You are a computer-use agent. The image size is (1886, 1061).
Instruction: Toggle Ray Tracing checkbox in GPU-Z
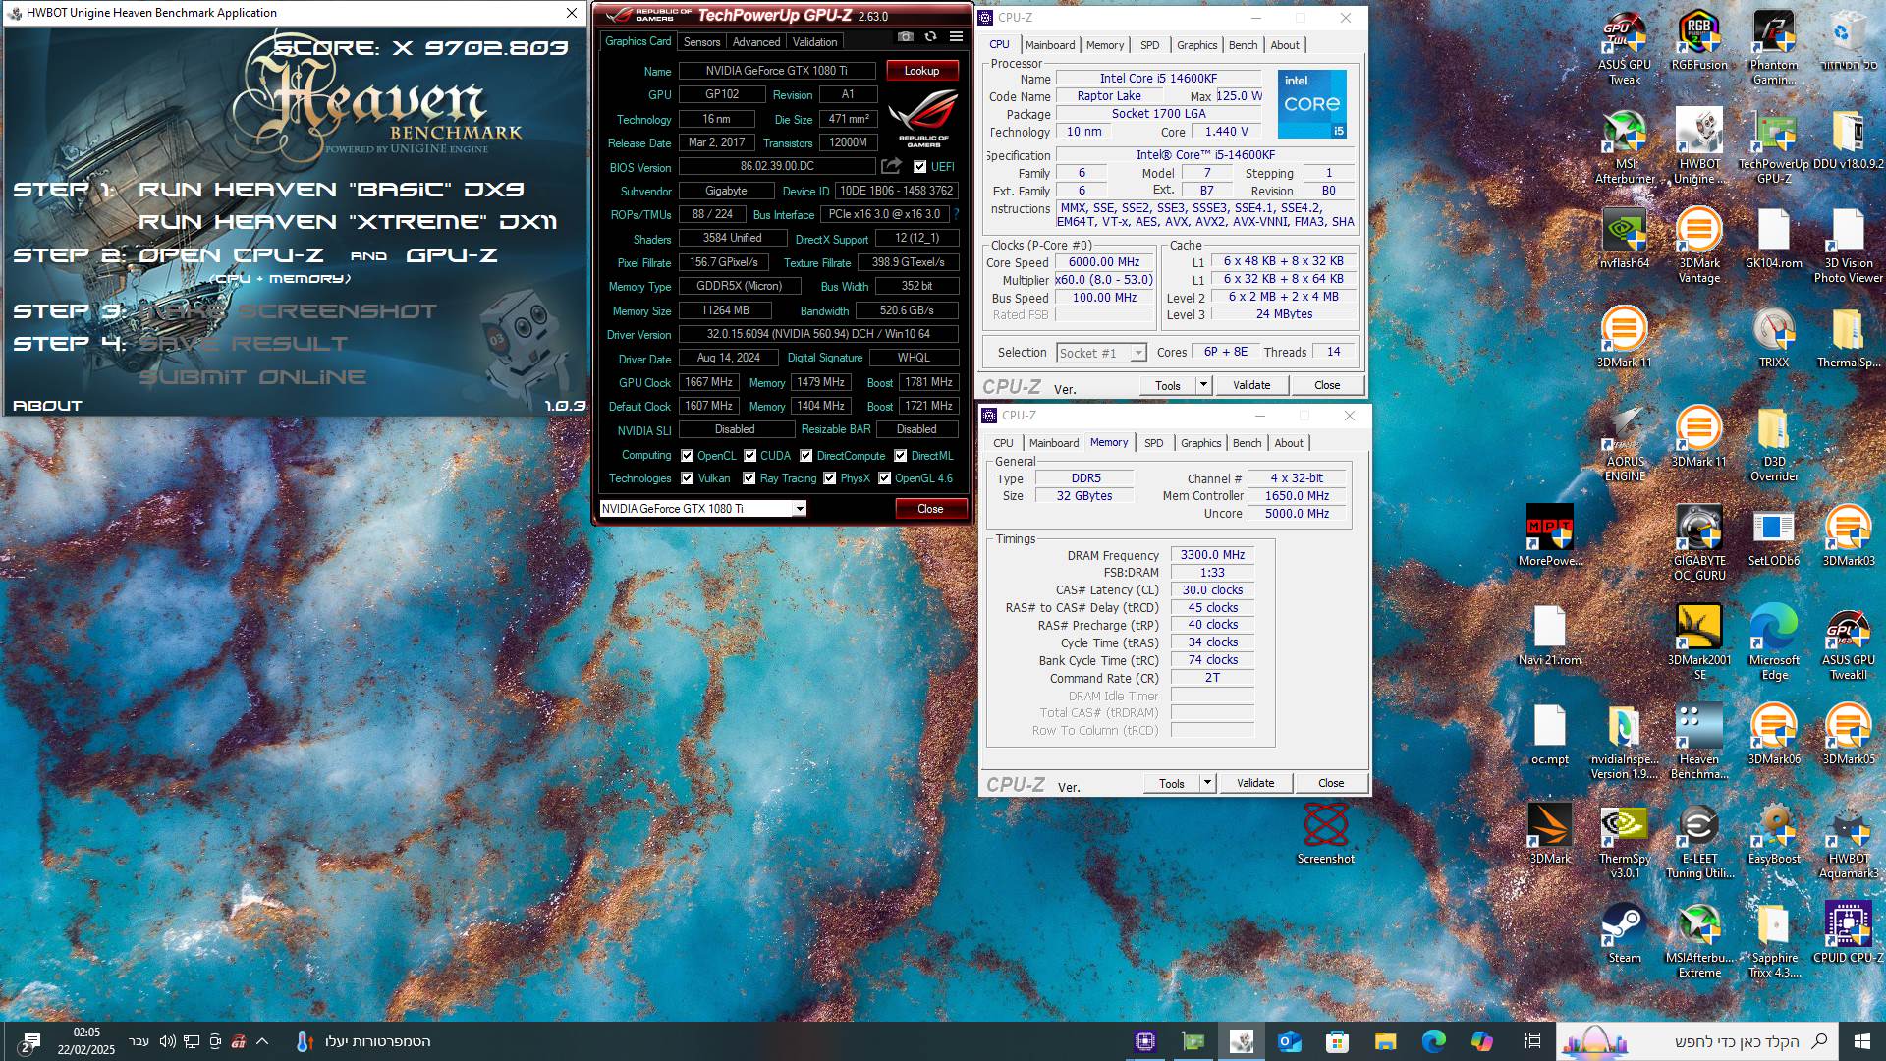749,478
